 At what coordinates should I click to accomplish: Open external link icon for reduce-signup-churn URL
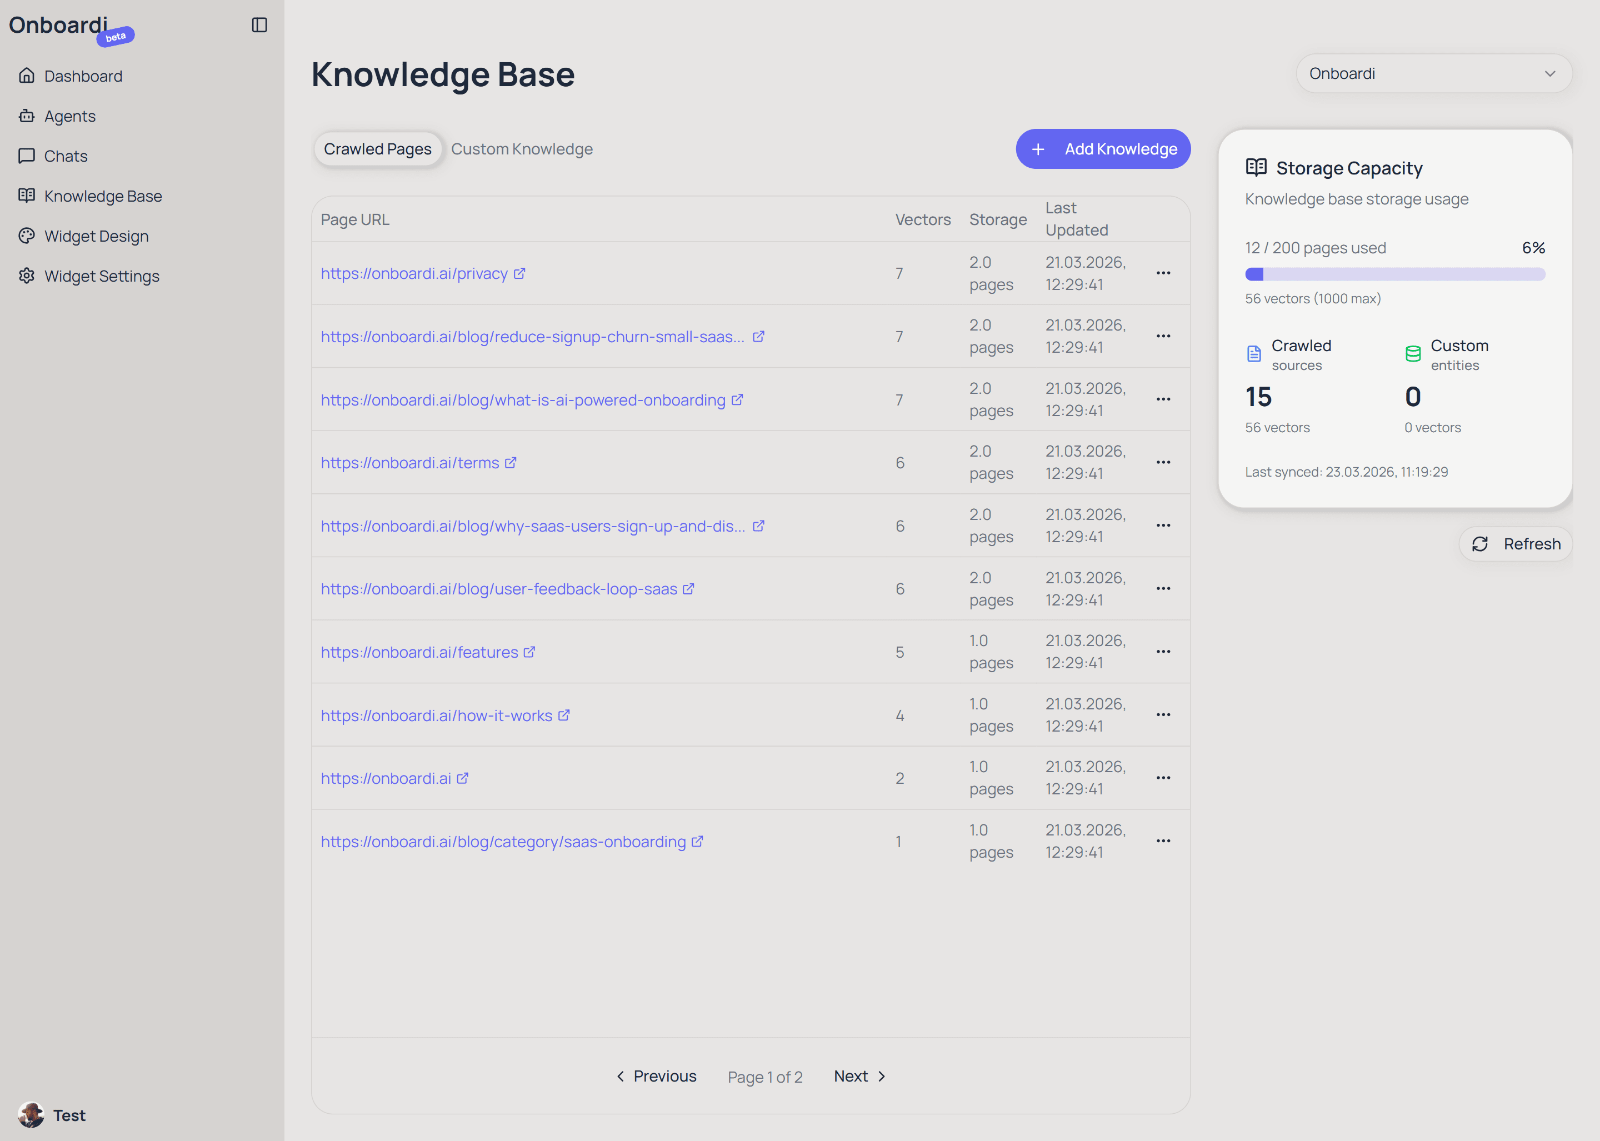(x=758, y=337)
